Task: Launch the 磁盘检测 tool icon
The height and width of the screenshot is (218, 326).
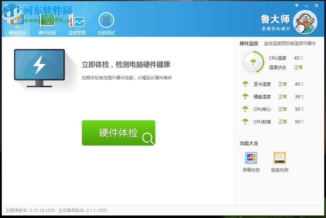Action: coord(280,158)
